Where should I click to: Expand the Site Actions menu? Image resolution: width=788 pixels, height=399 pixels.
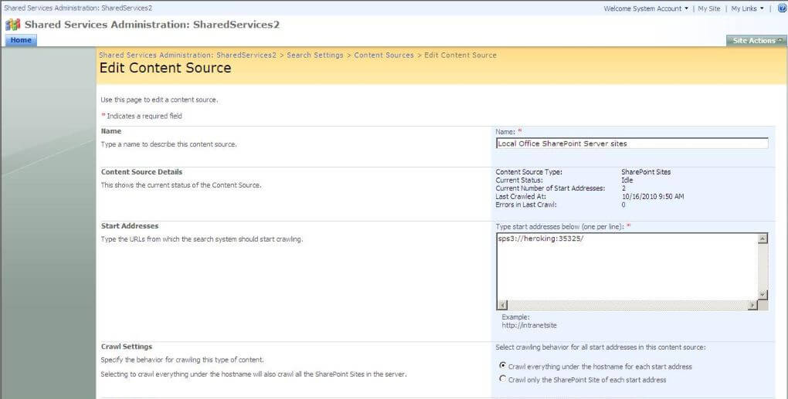(756, 41)
